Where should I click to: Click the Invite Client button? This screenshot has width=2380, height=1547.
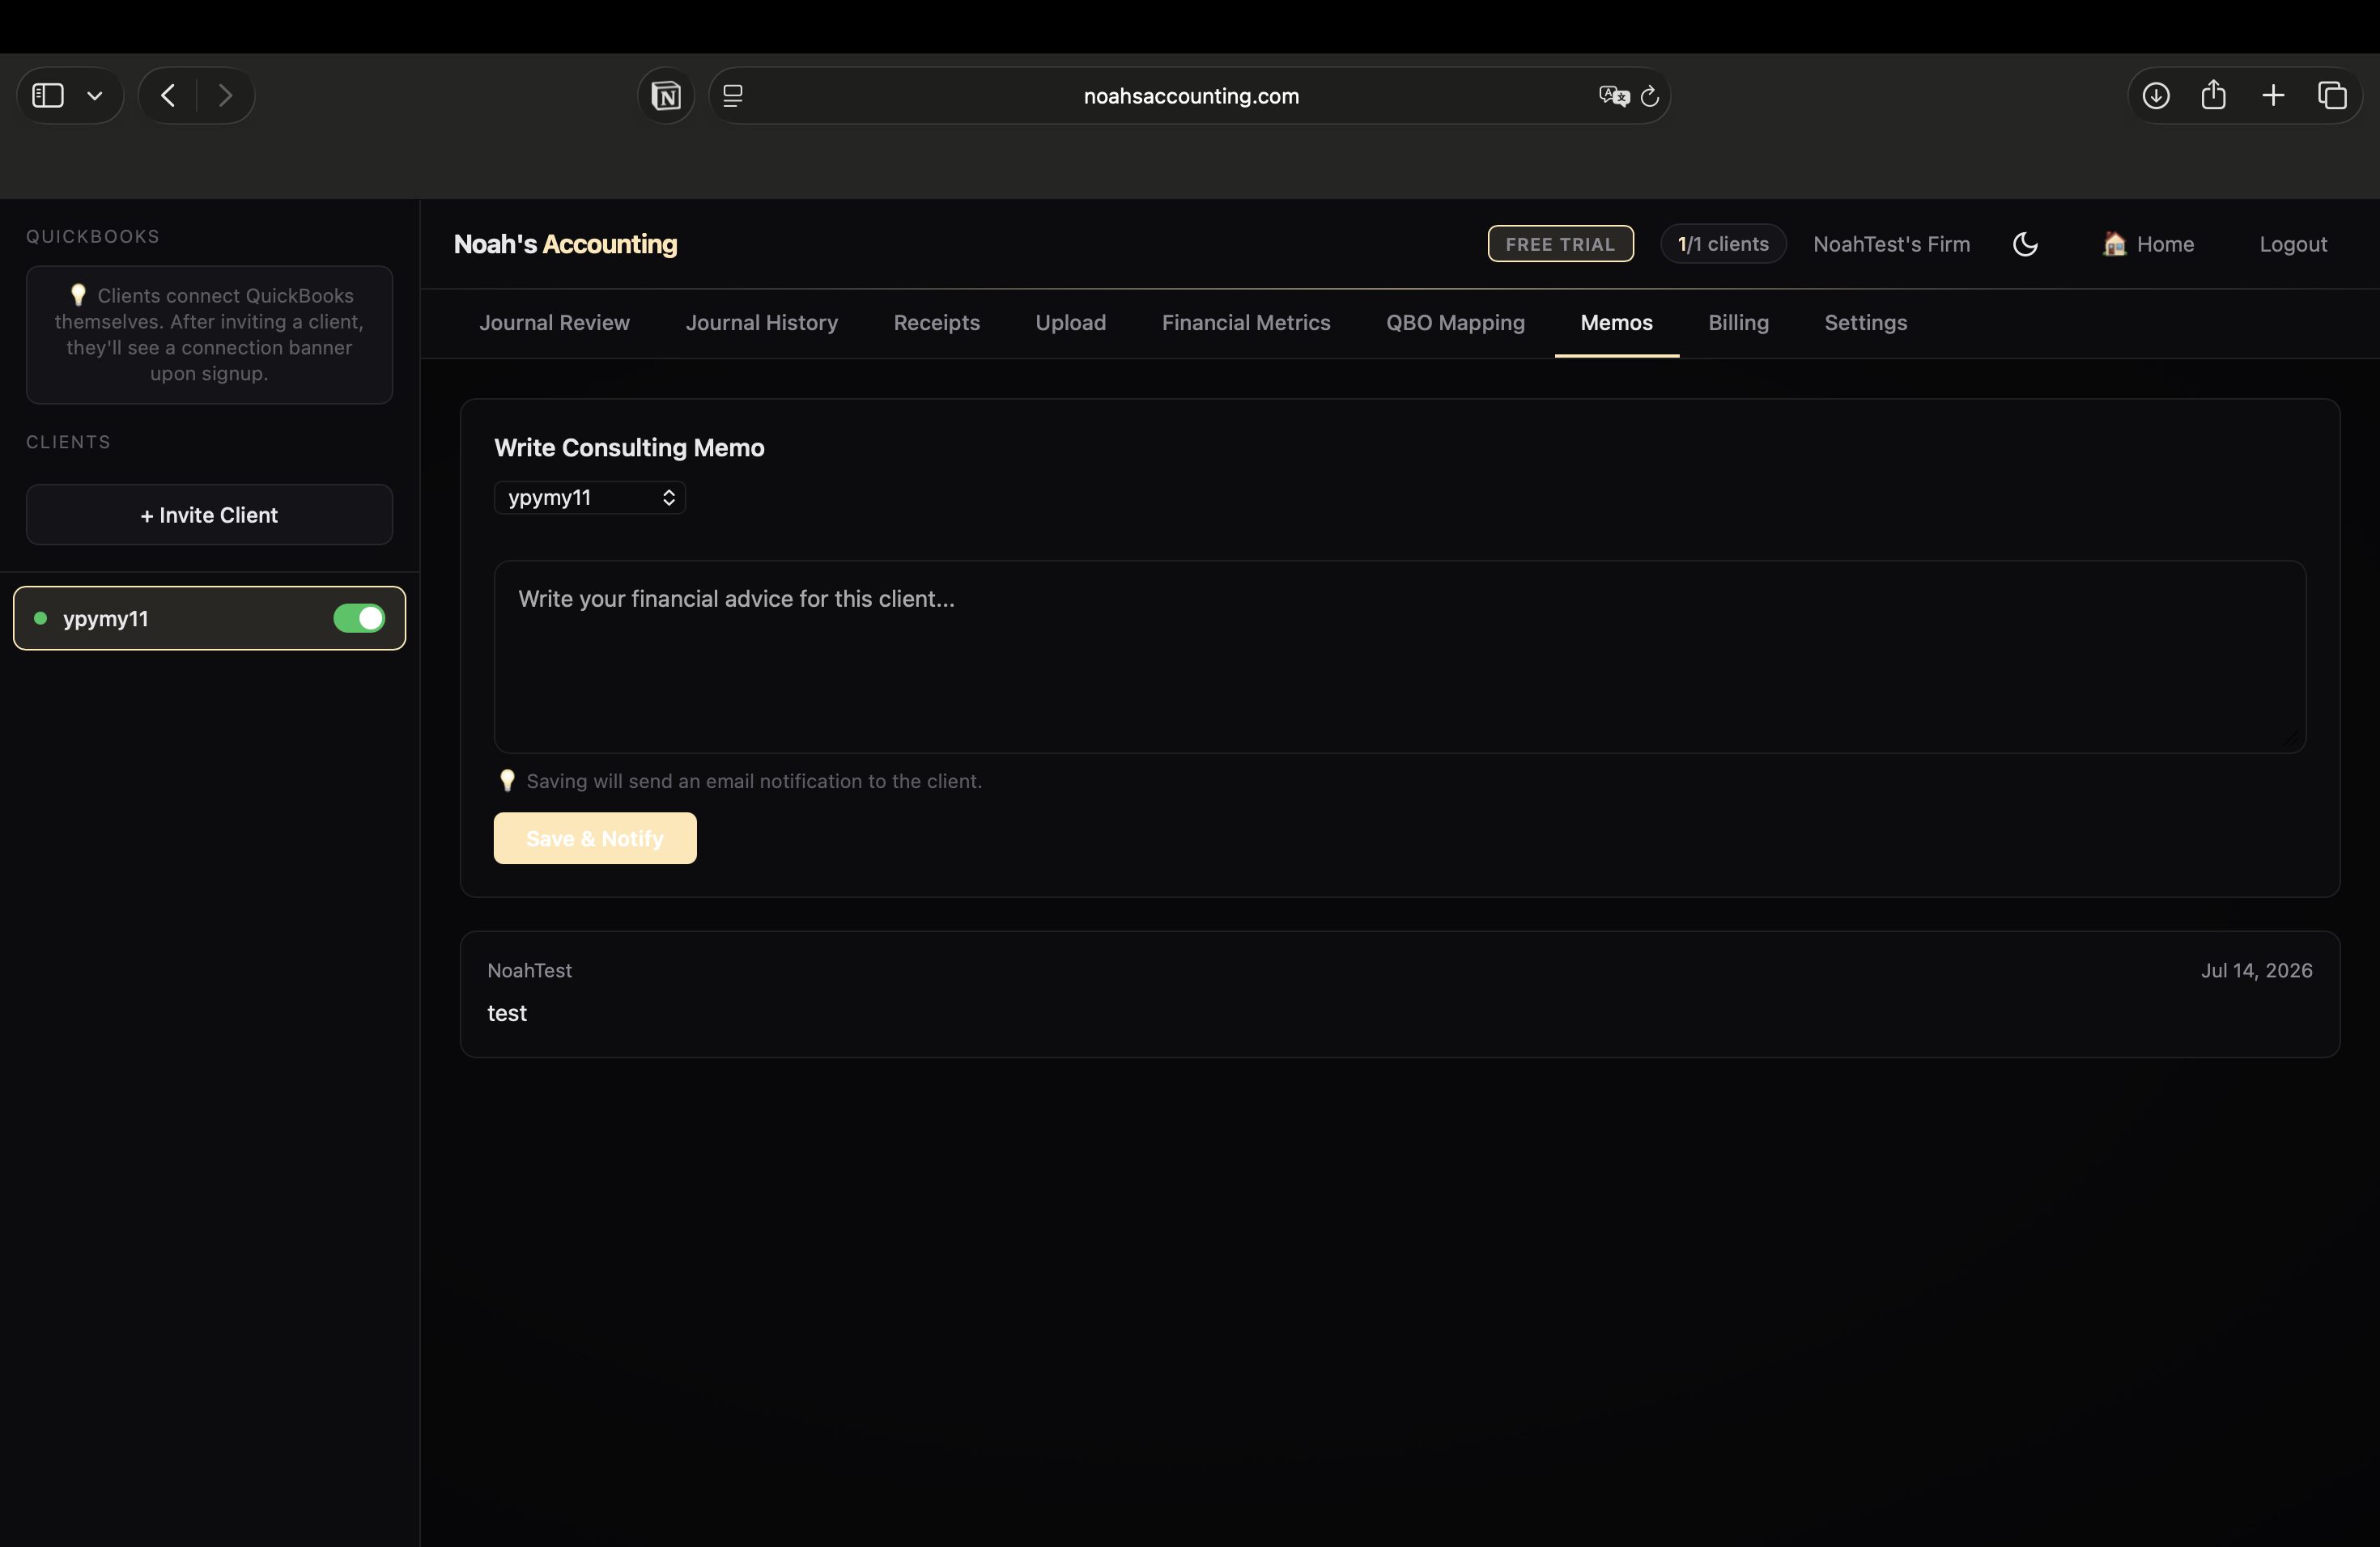coord(209,515)
